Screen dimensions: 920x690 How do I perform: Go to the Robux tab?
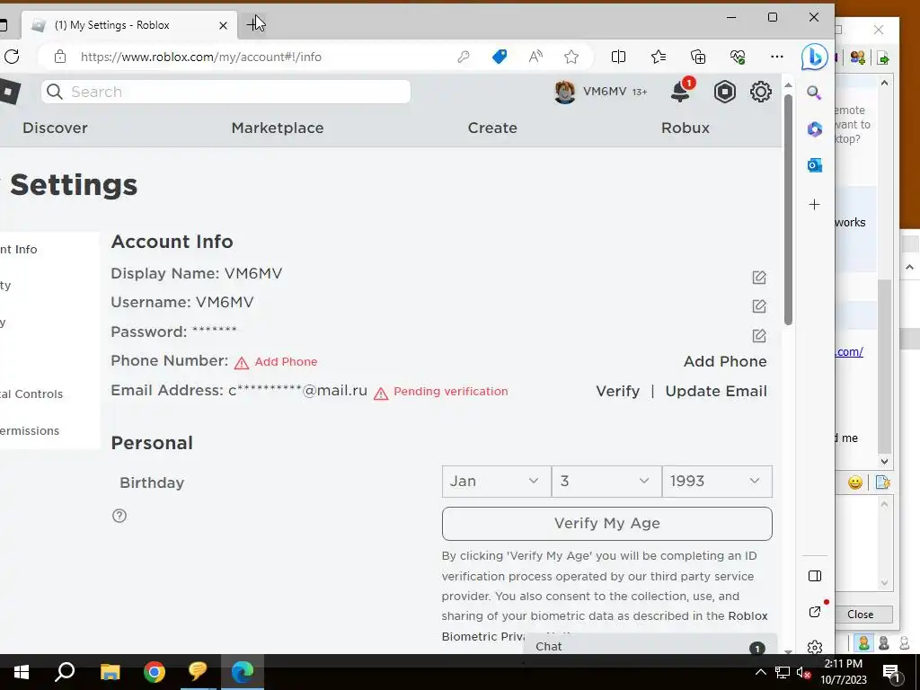(686, 128)
